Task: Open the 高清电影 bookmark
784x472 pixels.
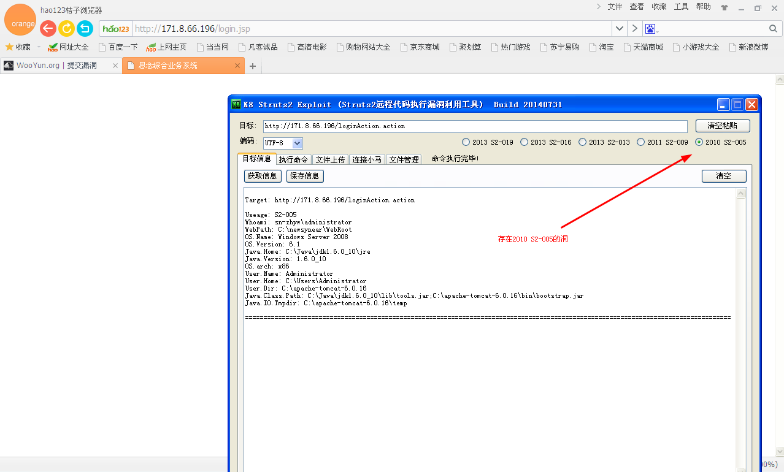Action: [307, 47]
